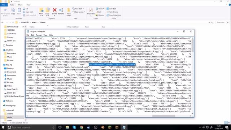Click the taskbar search box
The width and height of the screenshot is (231, 130).
point(31,127)
